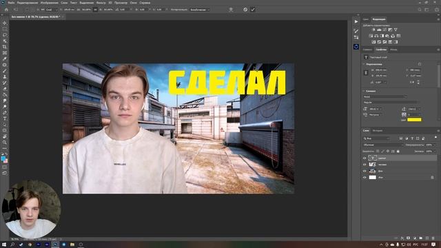Select the Horizontal Type tool
The width and height of the screenshot is (441, 248).
[x=5, y=118]
